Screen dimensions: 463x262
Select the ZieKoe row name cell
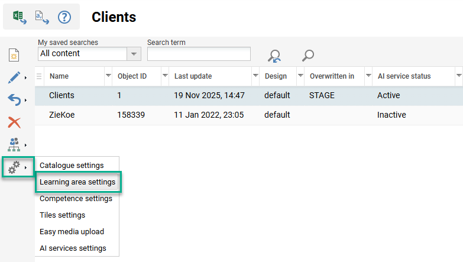(x=61, y=115)
